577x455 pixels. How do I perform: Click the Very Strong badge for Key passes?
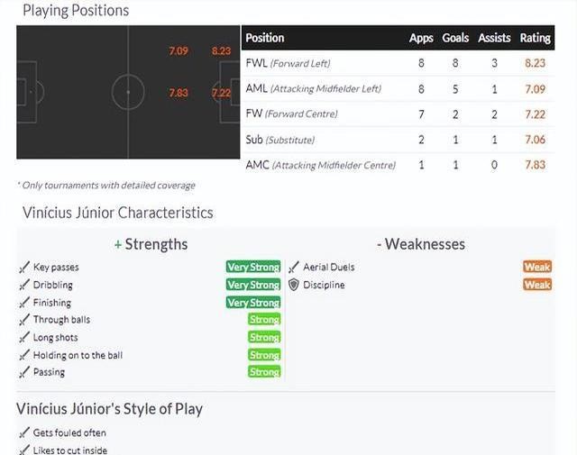point(253,267)
